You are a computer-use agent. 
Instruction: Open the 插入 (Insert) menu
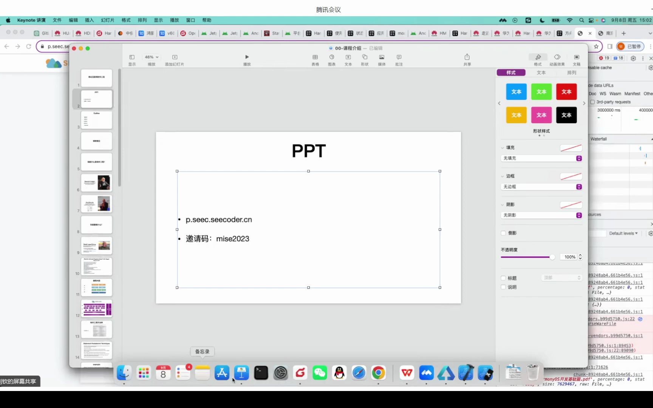(x=89, y=20)
